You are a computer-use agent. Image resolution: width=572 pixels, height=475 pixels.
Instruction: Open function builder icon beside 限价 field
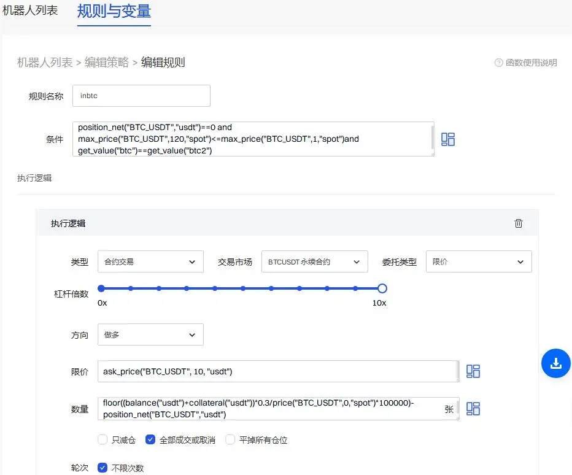coord(473,371)
